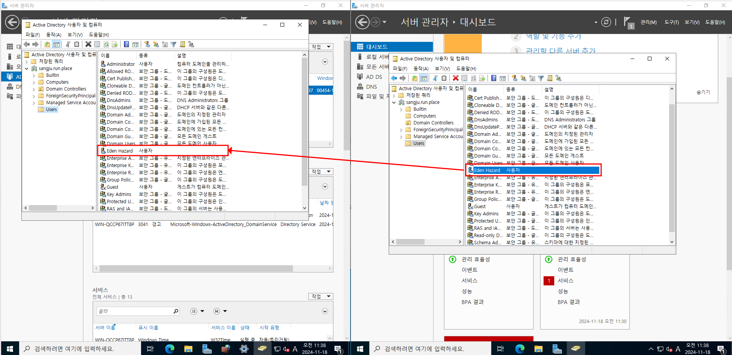The image size is (732, 355).
Task: Click Export list icon in left Active Directory toolbar
Action: pos(115,45)
